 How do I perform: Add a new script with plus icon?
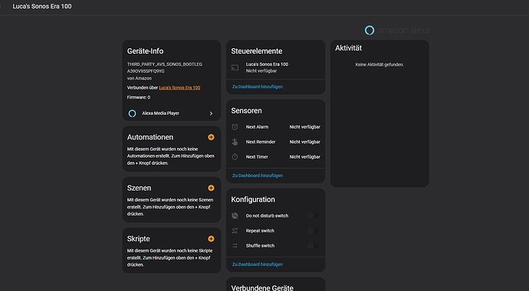pyautogui.click(x=211, y=239)
